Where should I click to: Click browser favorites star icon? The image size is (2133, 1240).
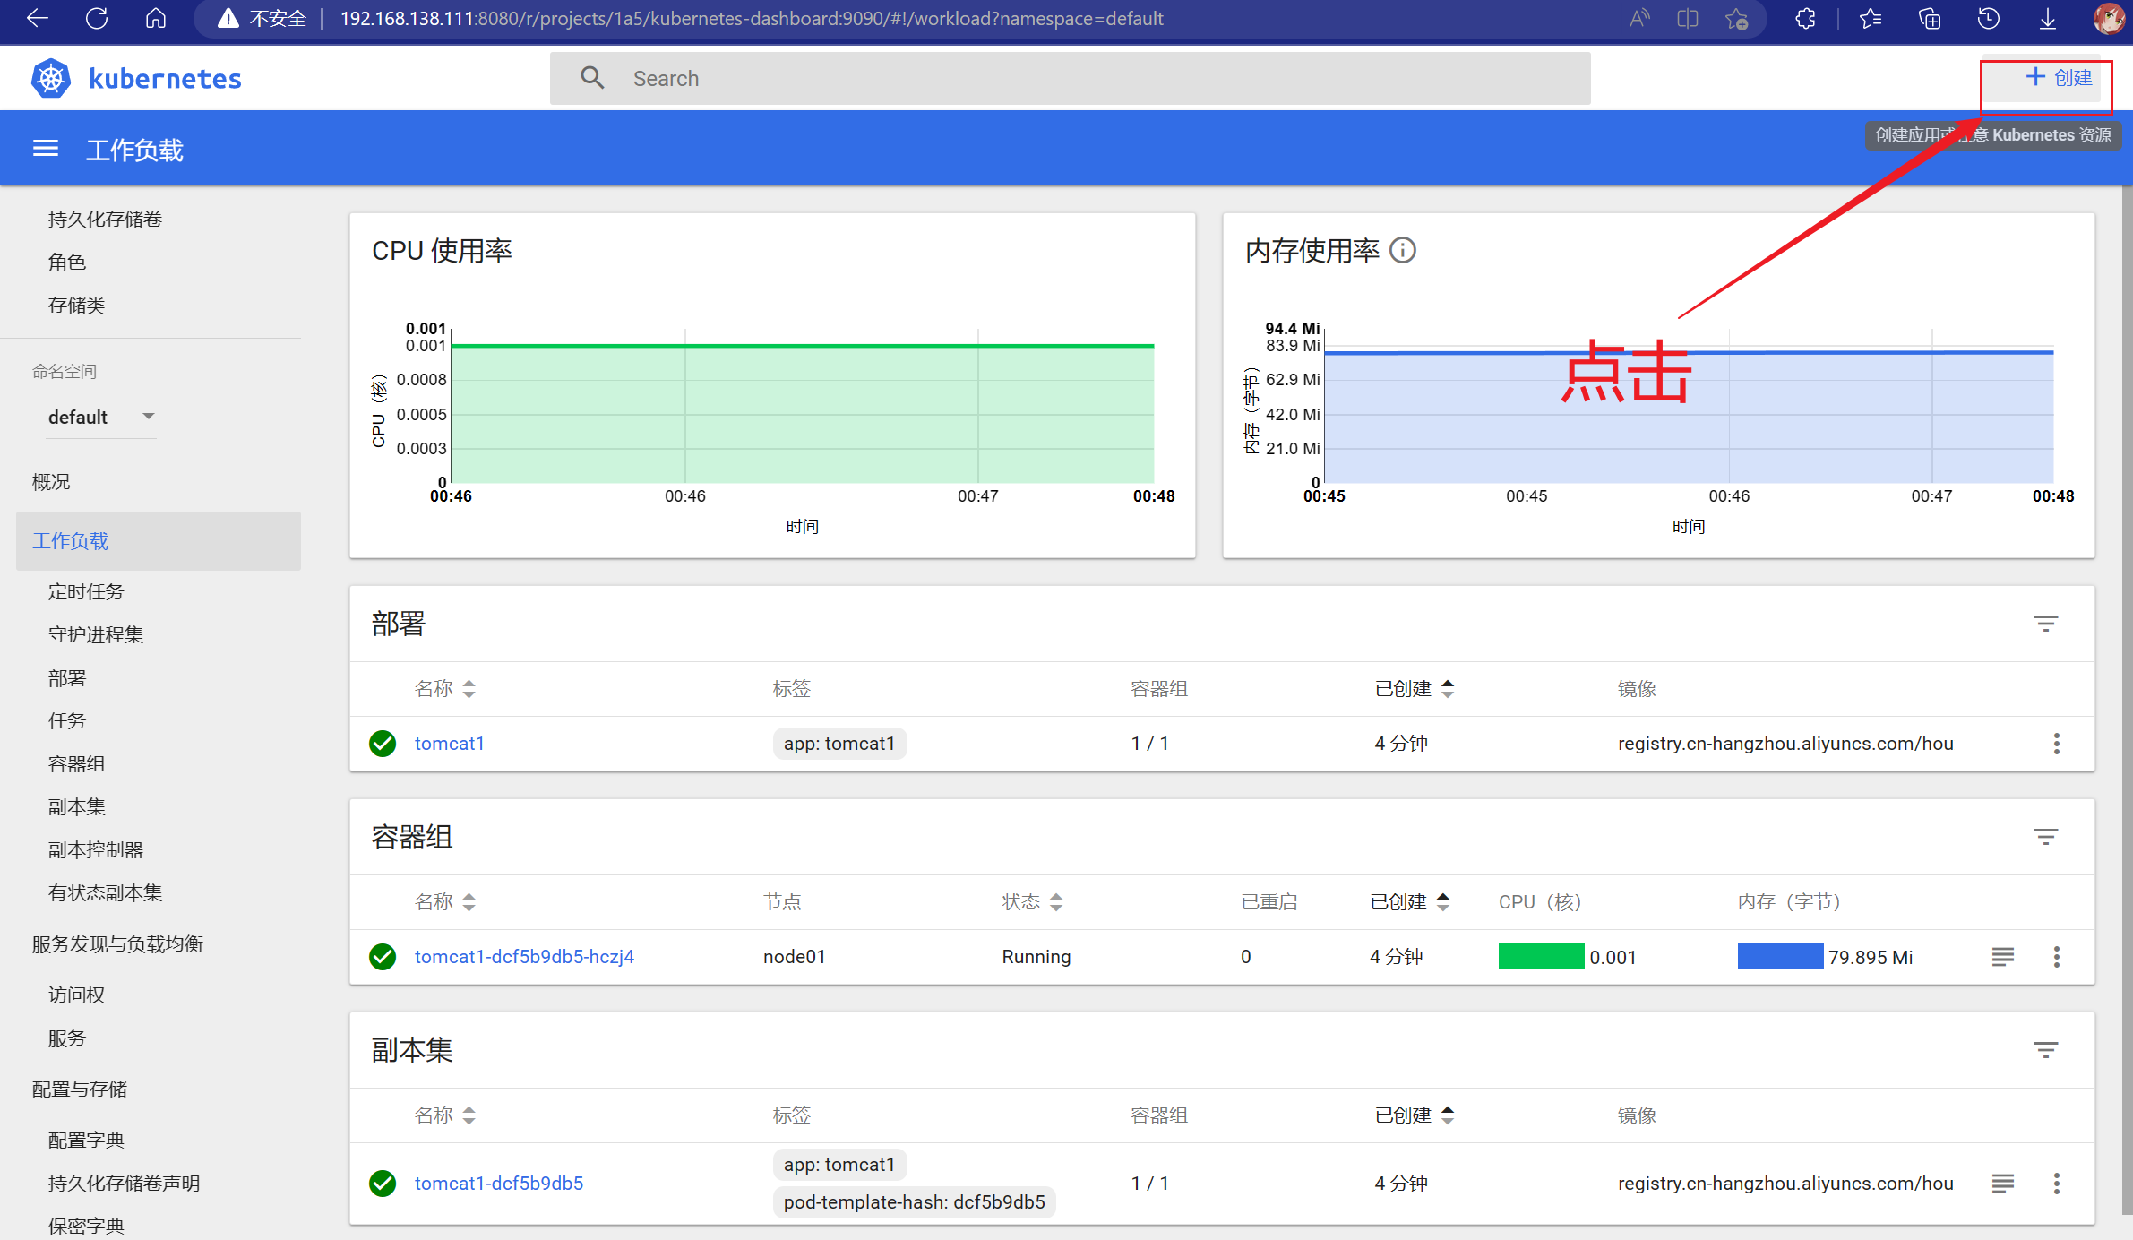1871,19
